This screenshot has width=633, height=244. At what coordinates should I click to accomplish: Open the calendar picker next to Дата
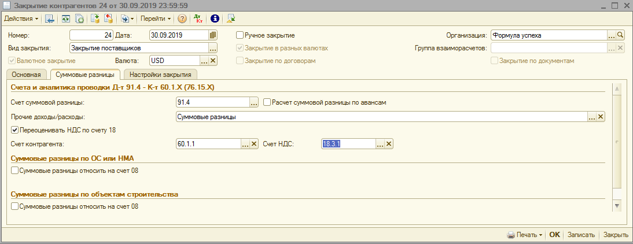click(x=213, y=35)
